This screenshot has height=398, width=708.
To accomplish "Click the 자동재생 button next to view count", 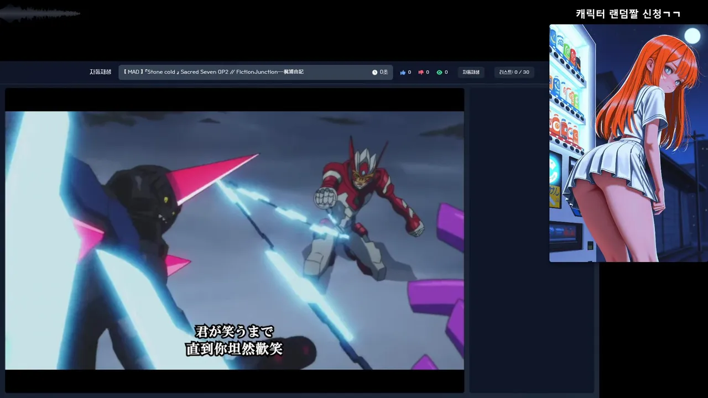I will (x=471, y=72).
